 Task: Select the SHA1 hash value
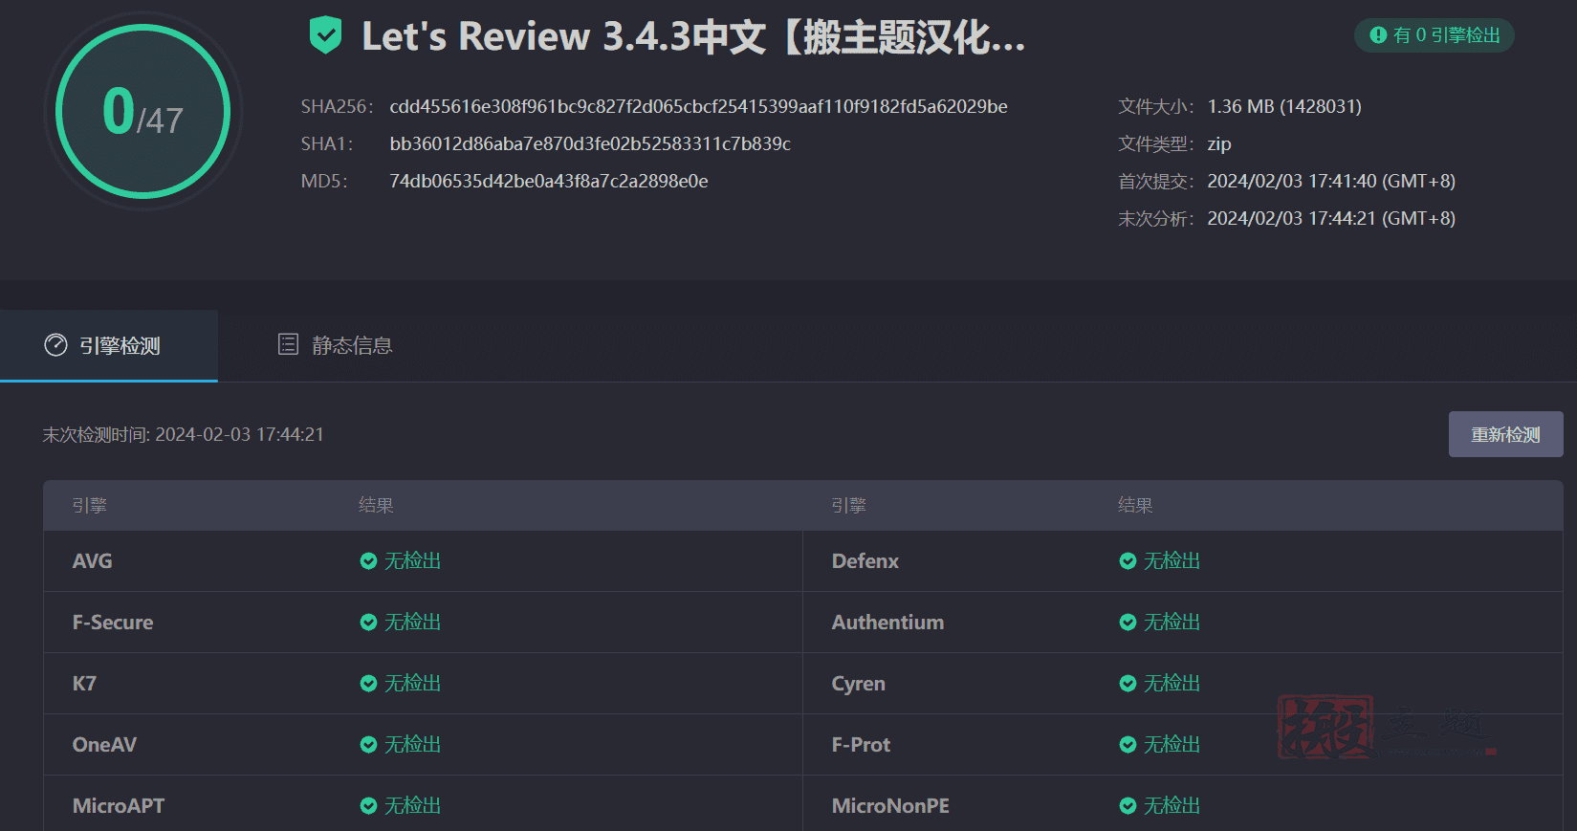590,143
